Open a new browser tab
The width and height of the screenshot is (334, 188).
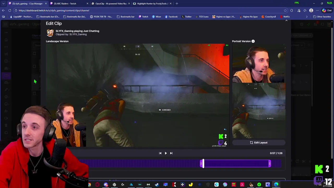click(177, 4)
